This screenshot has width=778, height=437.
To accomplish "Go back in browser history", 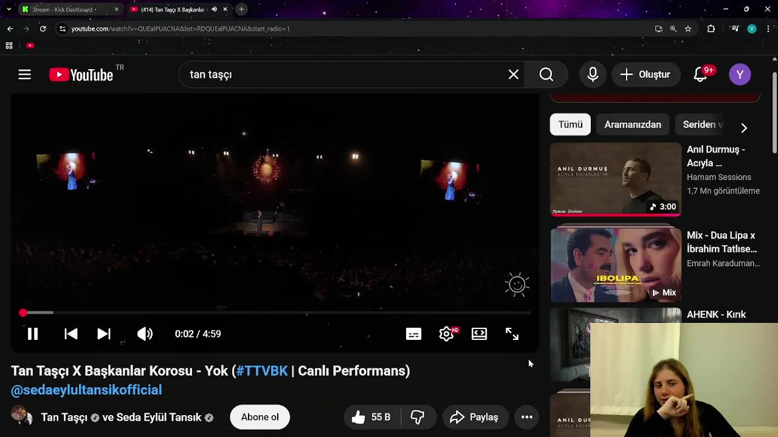I will pyautogui.click(x=10, y=29).
